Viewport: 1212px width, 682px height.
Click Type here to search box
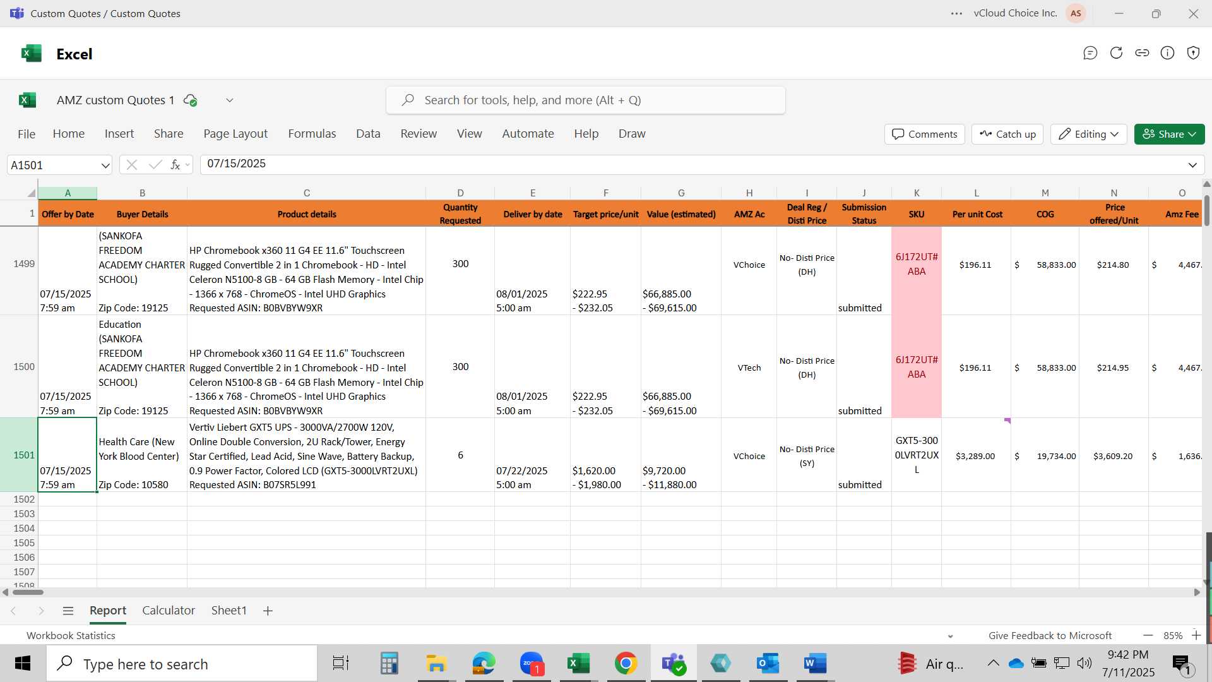tap(182, 664)
